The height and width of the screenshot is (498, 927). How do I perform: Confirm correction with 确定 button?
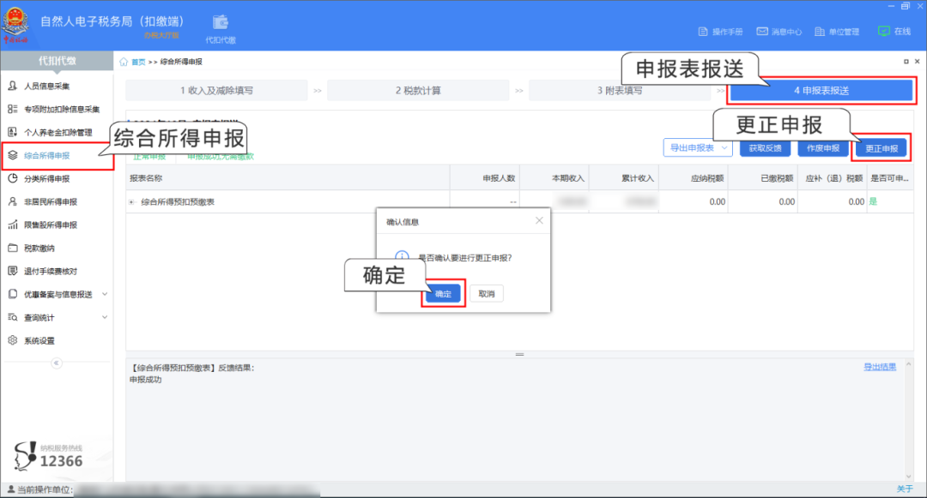pos(442,293)
